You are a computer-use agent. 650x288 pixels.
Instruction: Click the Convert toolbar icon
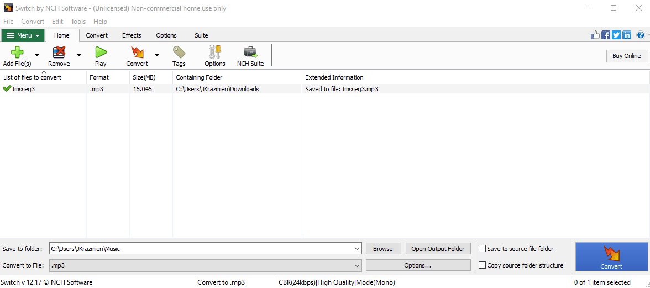coord(137,53)
